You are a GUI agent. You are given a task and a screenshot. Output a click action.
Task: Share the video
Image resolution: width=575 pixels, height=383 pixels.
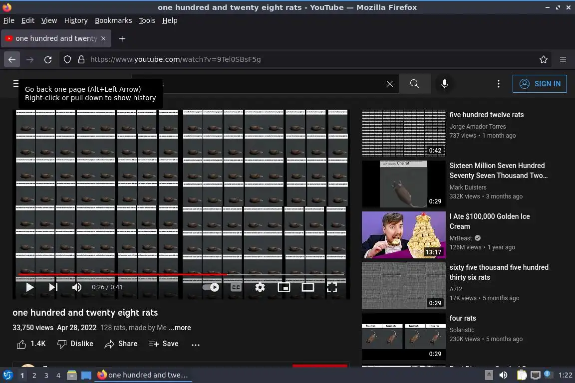121,344
